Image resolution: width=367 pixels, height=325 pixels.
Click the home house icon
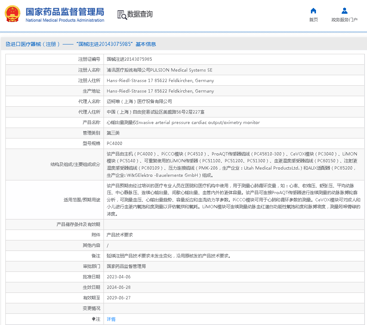tap(313, 11)
